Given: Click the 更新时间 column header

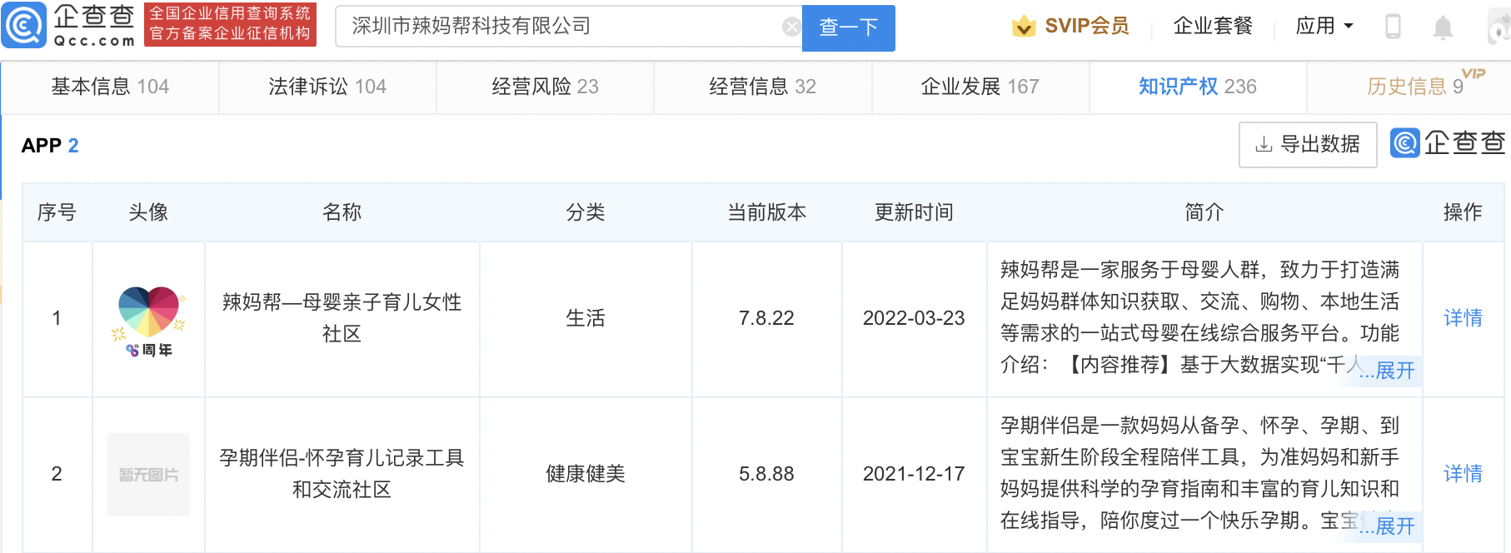Looking at the screenshot, I should [914, 212].
